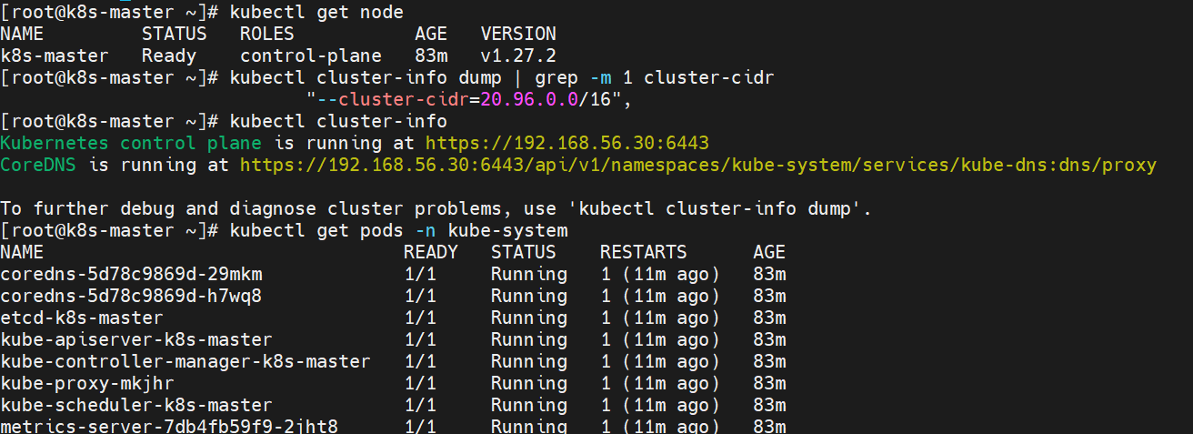Click the RESTARTS column header
Image resolution: width=1193 pixels, height=434 pixels.
click(x=643, y=252)
